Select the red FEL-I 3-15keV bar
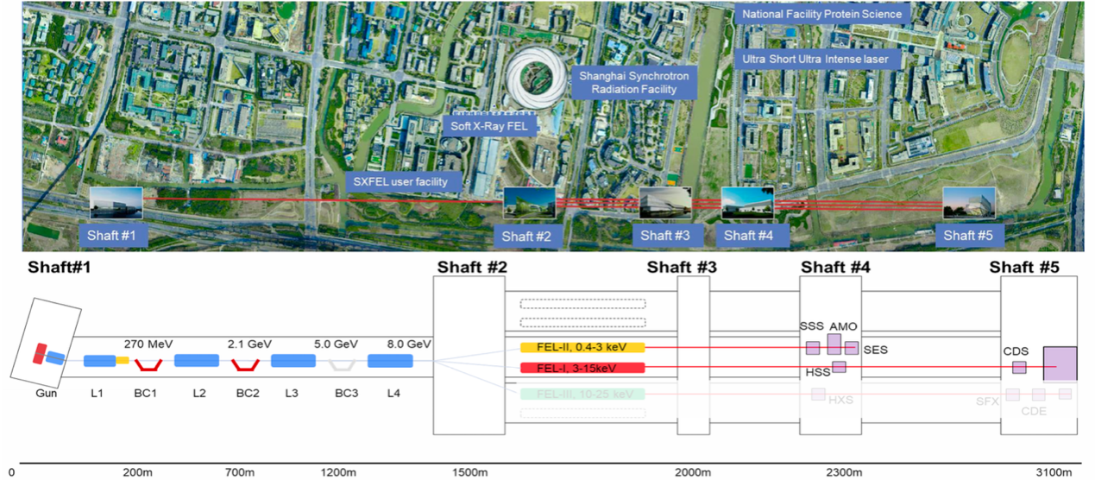The image size is (1095, 480). (582, 369)
